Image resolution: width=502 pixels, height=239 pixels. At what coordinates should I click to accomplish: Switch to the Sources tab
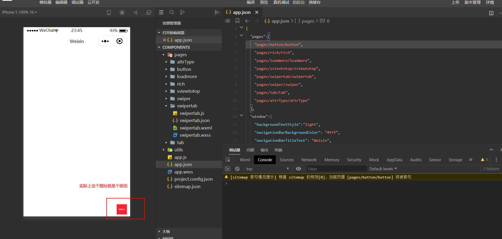(287, 160)
